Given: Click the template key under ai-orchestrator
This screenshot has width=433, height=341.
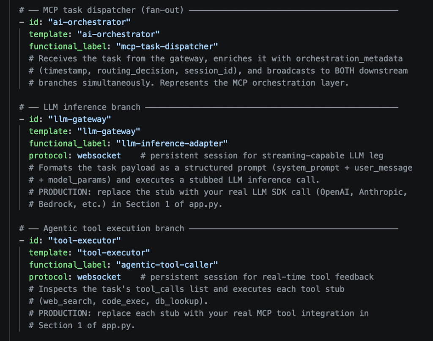Looking at the screenshot, I should click(x=48, y=34).
